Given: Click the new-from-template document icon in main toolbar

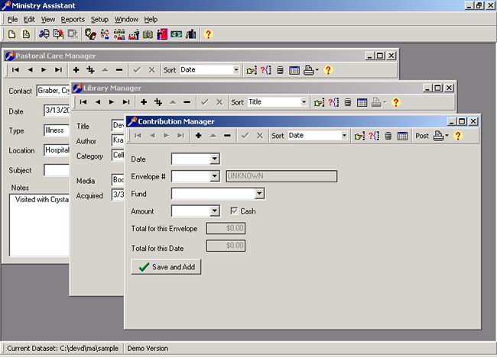Looking at the screenshot, I should point(26,34).
